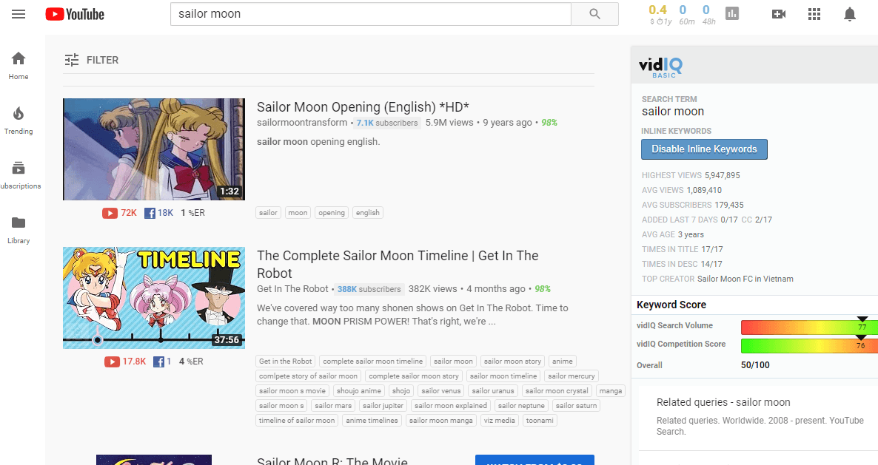The height and width of the screenshot is (465, 878).
Task: Select the 'sailor jupiter' tag
Action: [383, 406]
